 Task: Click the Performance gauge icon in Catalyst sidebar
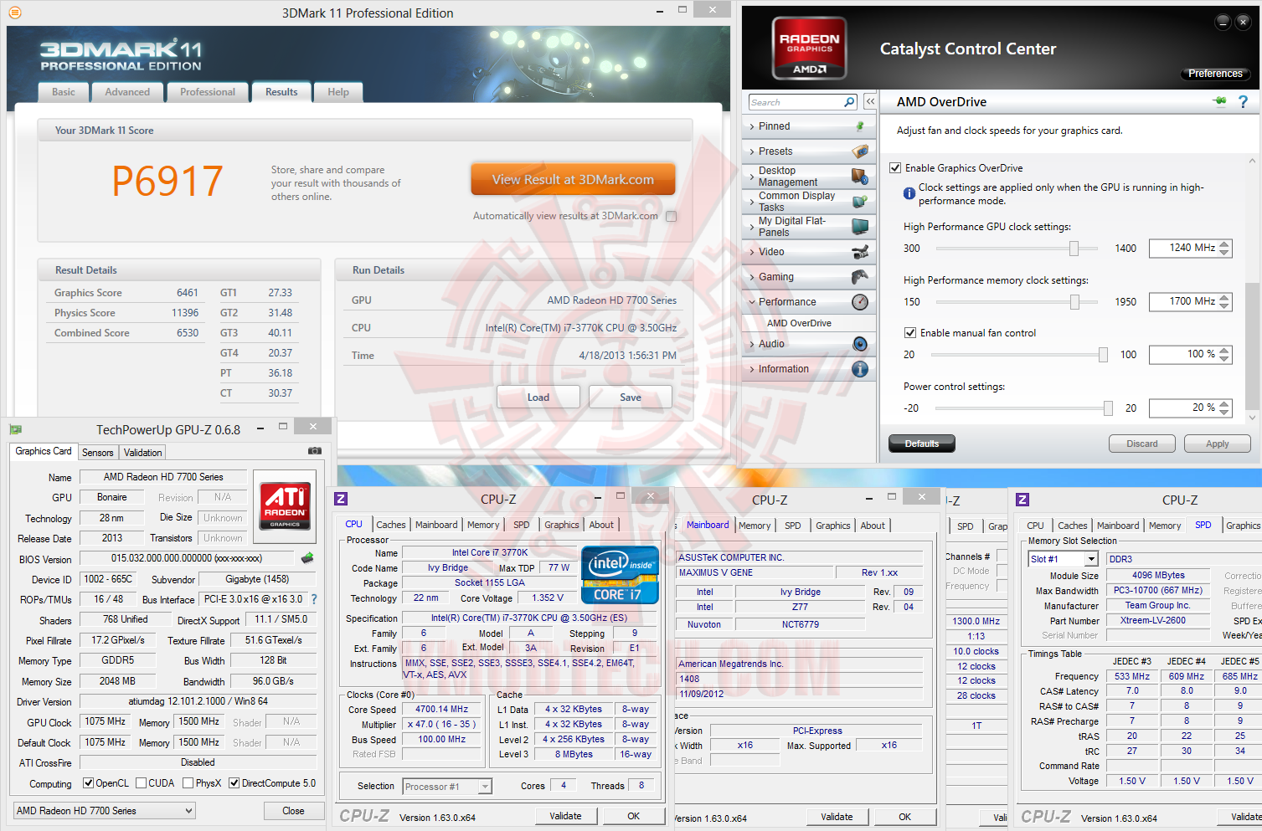860,302
